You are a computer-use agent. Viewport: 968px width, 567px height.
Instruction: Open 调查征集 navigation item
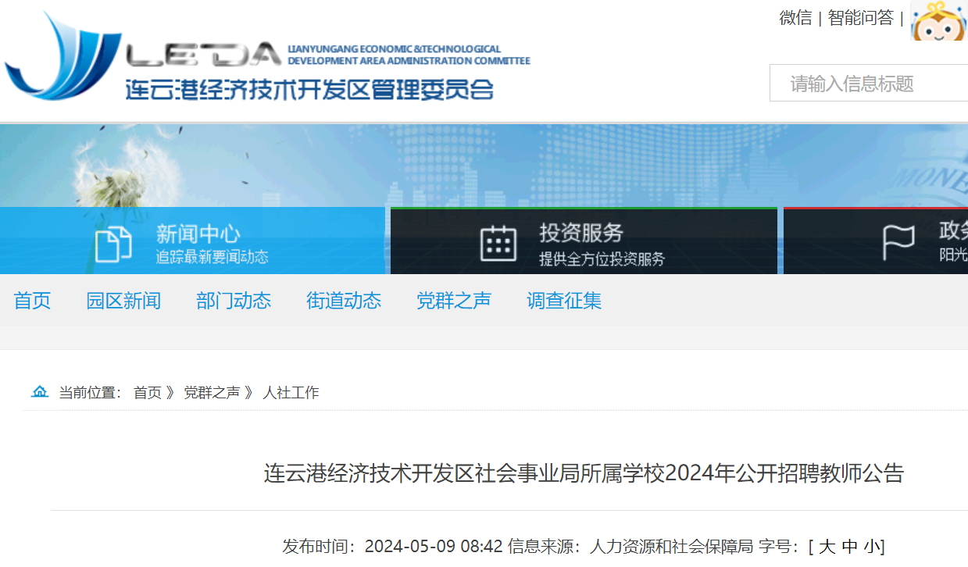[x=564, y=301]
